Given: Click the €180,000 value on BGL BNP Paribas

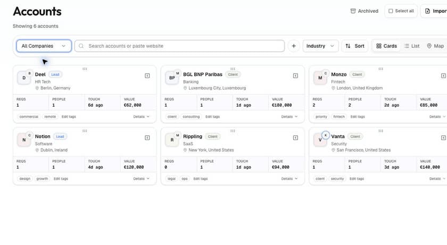Looking at the screenshot, I should pyautogui.click(x=282, y=105).
